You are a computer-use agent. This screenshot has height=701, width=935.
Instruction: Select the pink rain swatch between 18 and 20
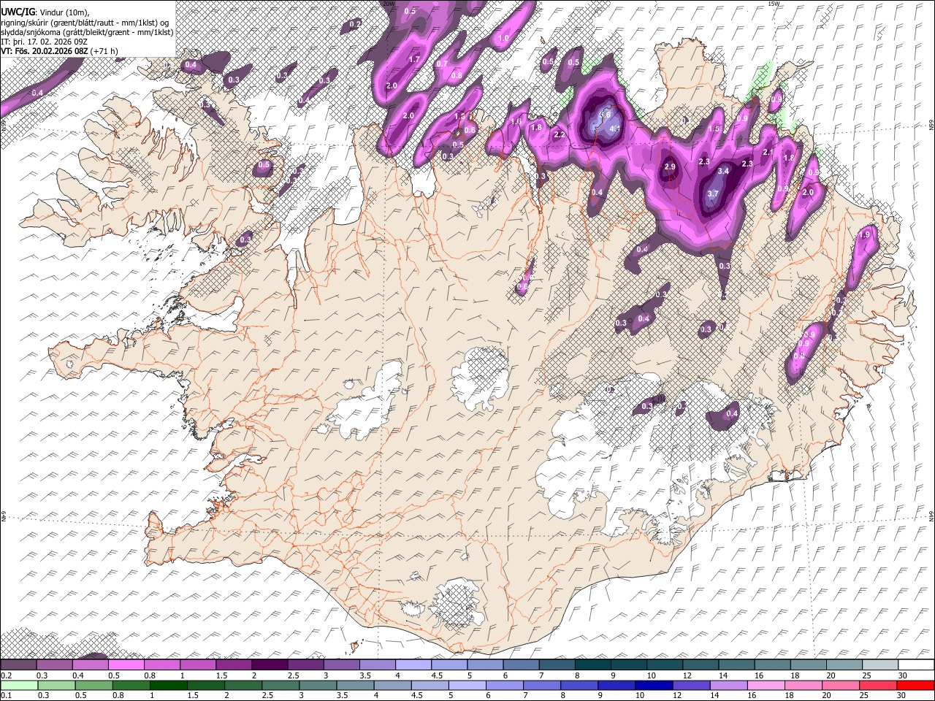pos(804,685)
